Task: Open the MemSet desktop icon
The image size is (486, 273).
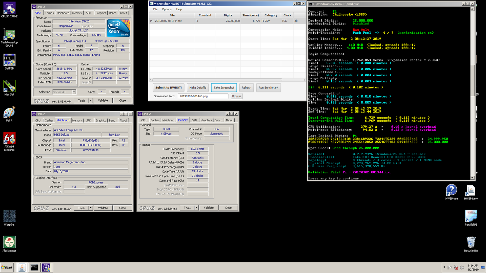Action: pos(9,88)
